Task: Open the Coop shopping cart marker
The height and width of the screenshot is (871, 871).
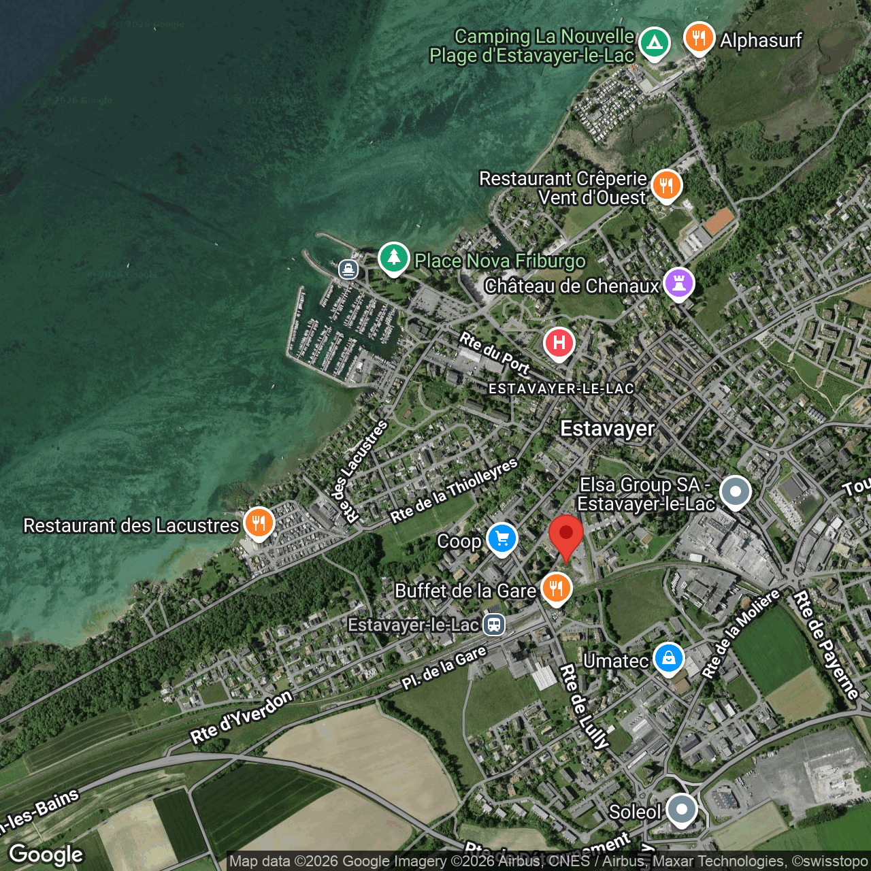Action: (502, 540)
